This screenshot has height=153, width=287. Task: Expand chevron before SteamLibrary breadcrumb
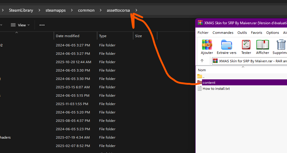tap(3, 10)
